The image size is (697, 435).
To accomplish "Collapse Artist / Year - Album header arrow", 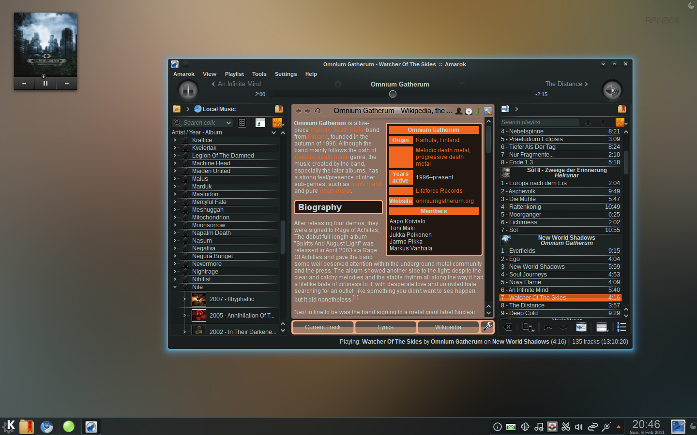I will (x=274, y=132).
